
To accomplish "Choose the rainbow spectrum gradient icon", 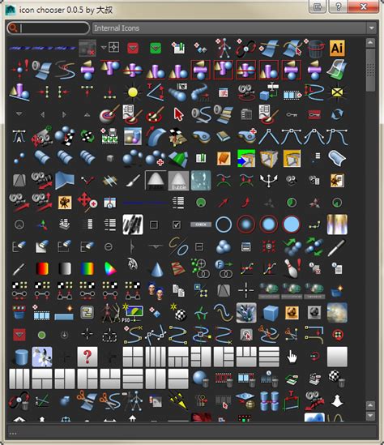I will [87, 268].
